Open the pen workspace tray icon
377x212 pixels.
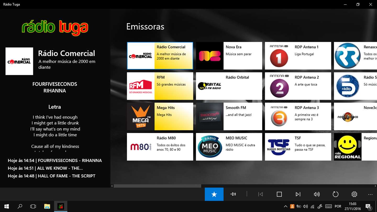pyautogui.click(x=320, y=207)
